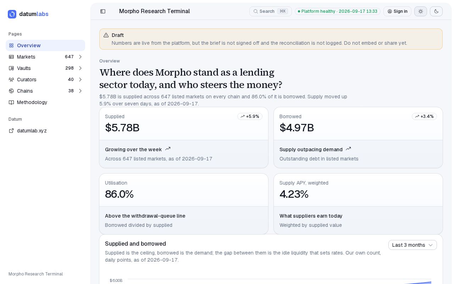Screen dimensions: 454x284
Task: Click the Vaults wallet icon
Action: (x=11, y=68)
